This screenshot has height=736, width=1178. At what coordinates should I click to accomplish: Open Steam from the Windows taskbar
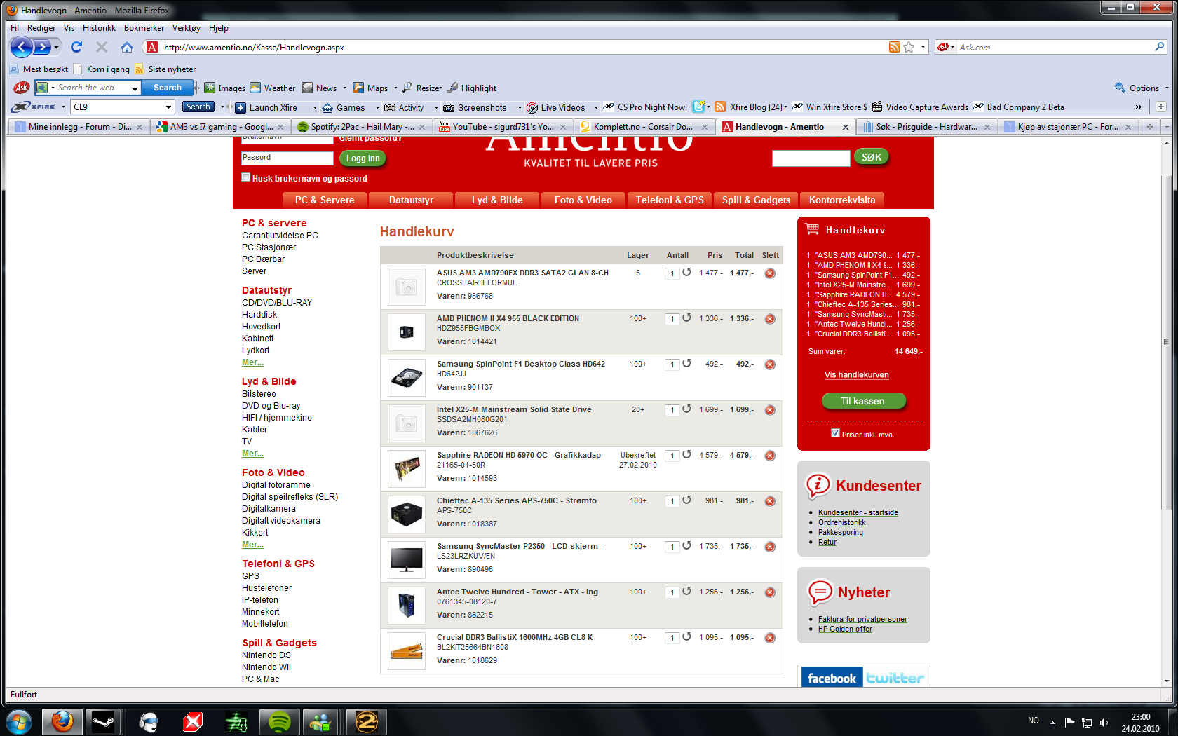(x=103, y=721)
